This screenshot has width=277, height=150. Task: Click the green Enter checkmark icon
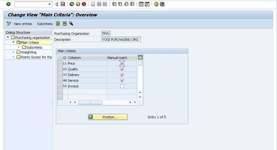8,4
